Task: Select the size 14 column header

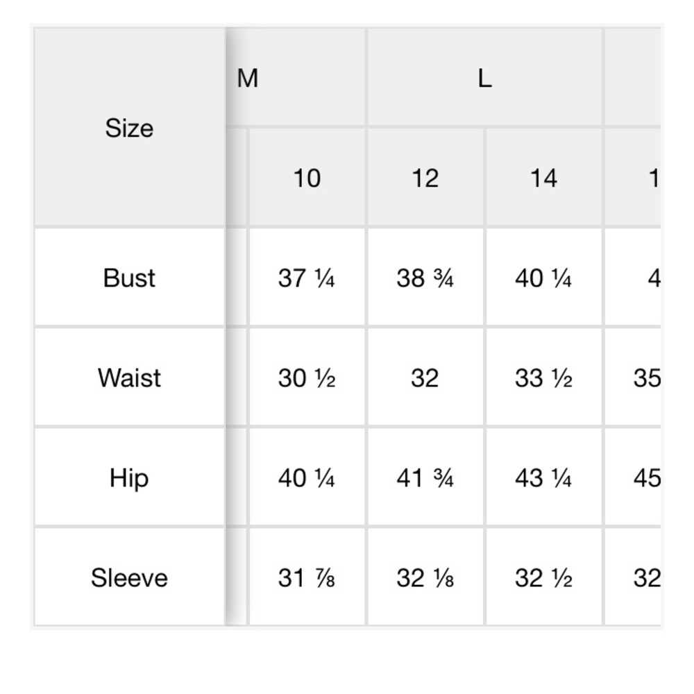Action: [543, 178]
